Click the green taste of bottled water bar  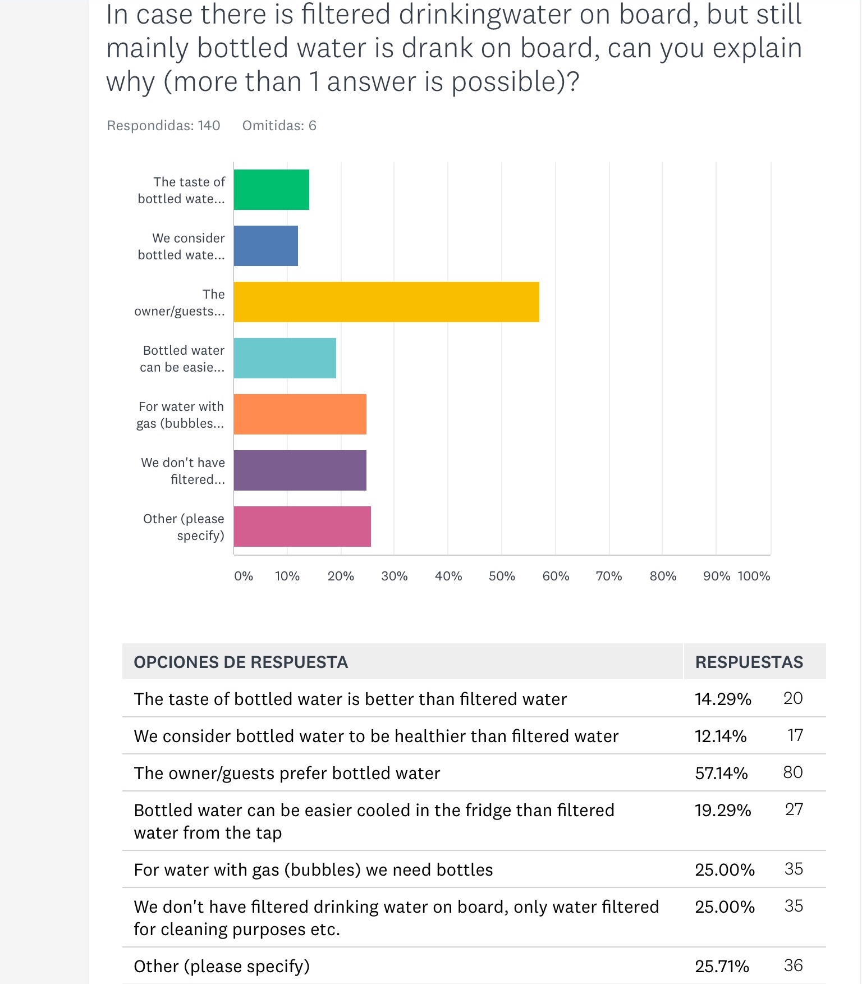[271, 190]
